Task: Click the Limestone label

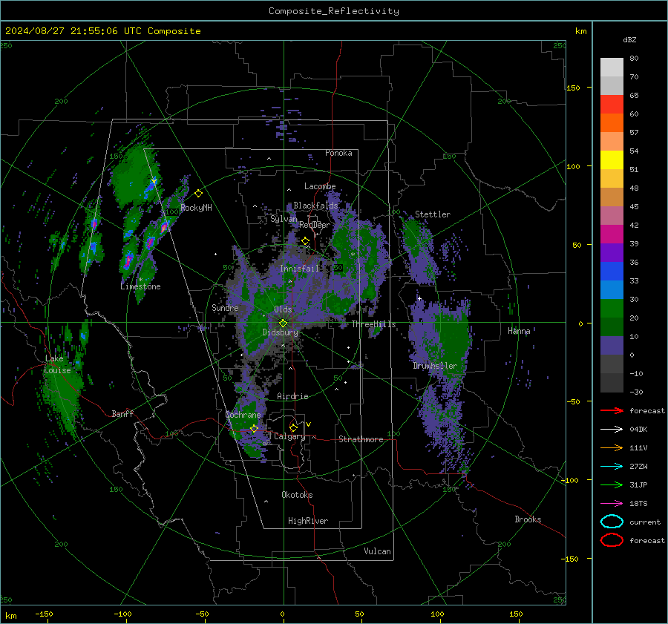Action: pyautogui.click(x=140, y=286)
